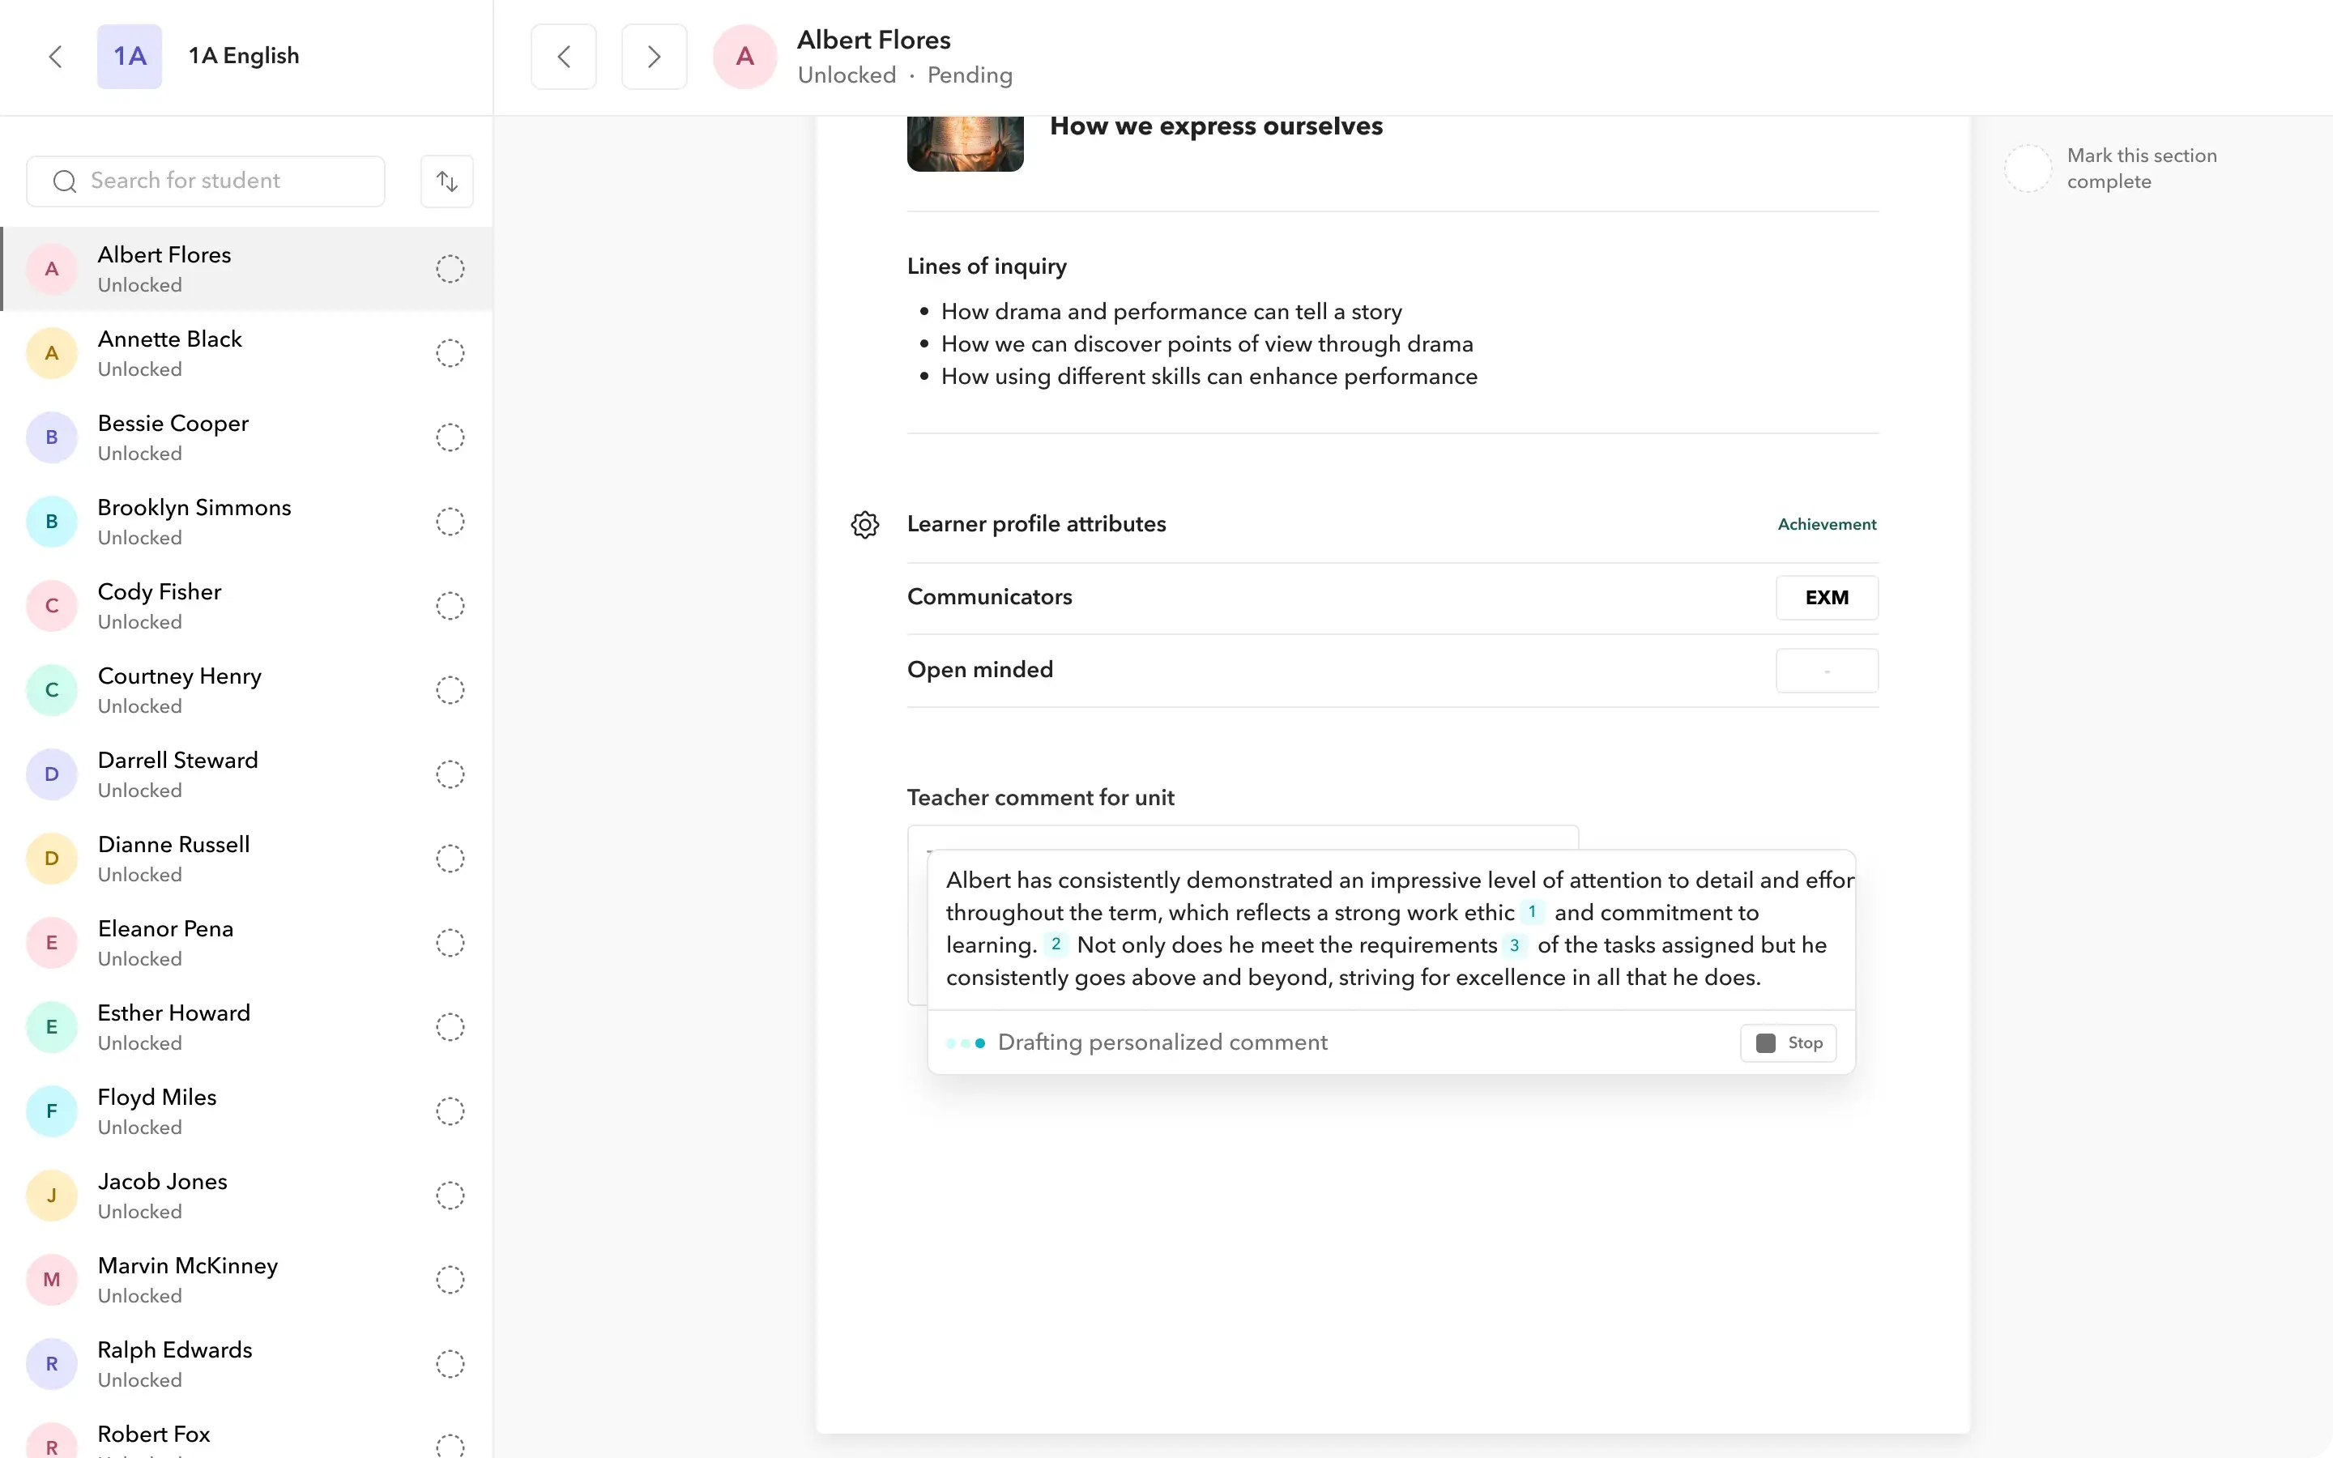Click citation marker 2 in the comment

(1056, 945)
